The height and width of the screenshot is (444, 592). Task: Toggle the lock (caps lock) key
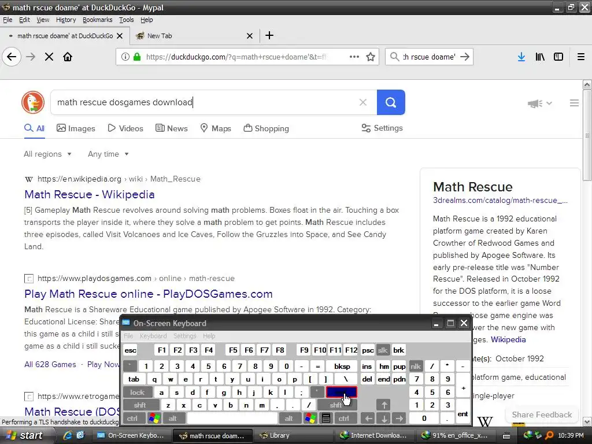(x=138, y=393)
